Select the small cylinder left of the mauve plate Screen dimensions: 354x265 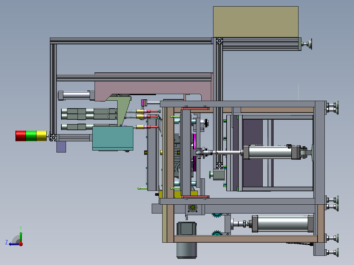tap(76, 95)
